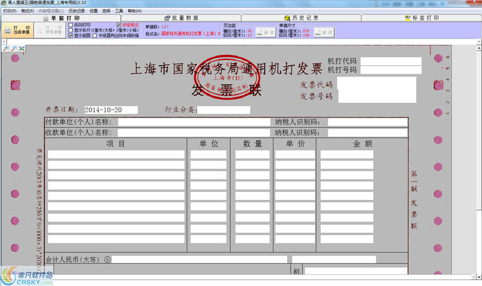Open the 设置 menu
Viewport: 482px width, 286px height.
click(x=93, y=11)
